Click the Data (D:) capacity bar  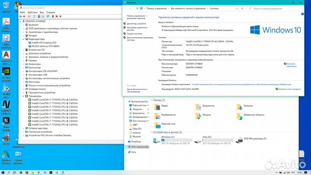218,140
